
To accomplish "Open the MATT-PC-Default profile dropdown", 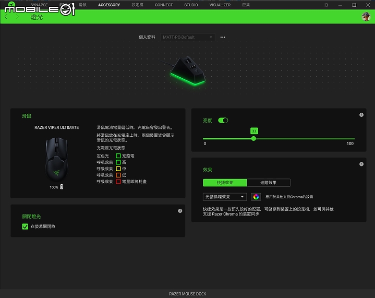I will tap(188, 37).
